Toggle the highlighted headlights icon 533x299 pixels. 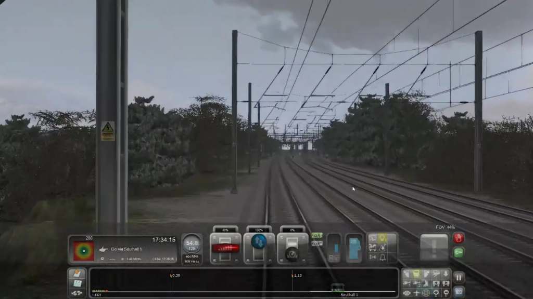pyautogui.click(x=383, y=238)
